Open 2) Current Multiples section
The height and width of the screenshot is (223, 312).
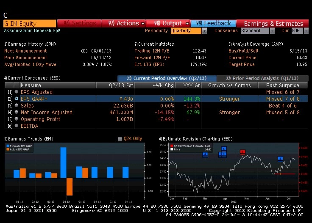pos(154,44)
